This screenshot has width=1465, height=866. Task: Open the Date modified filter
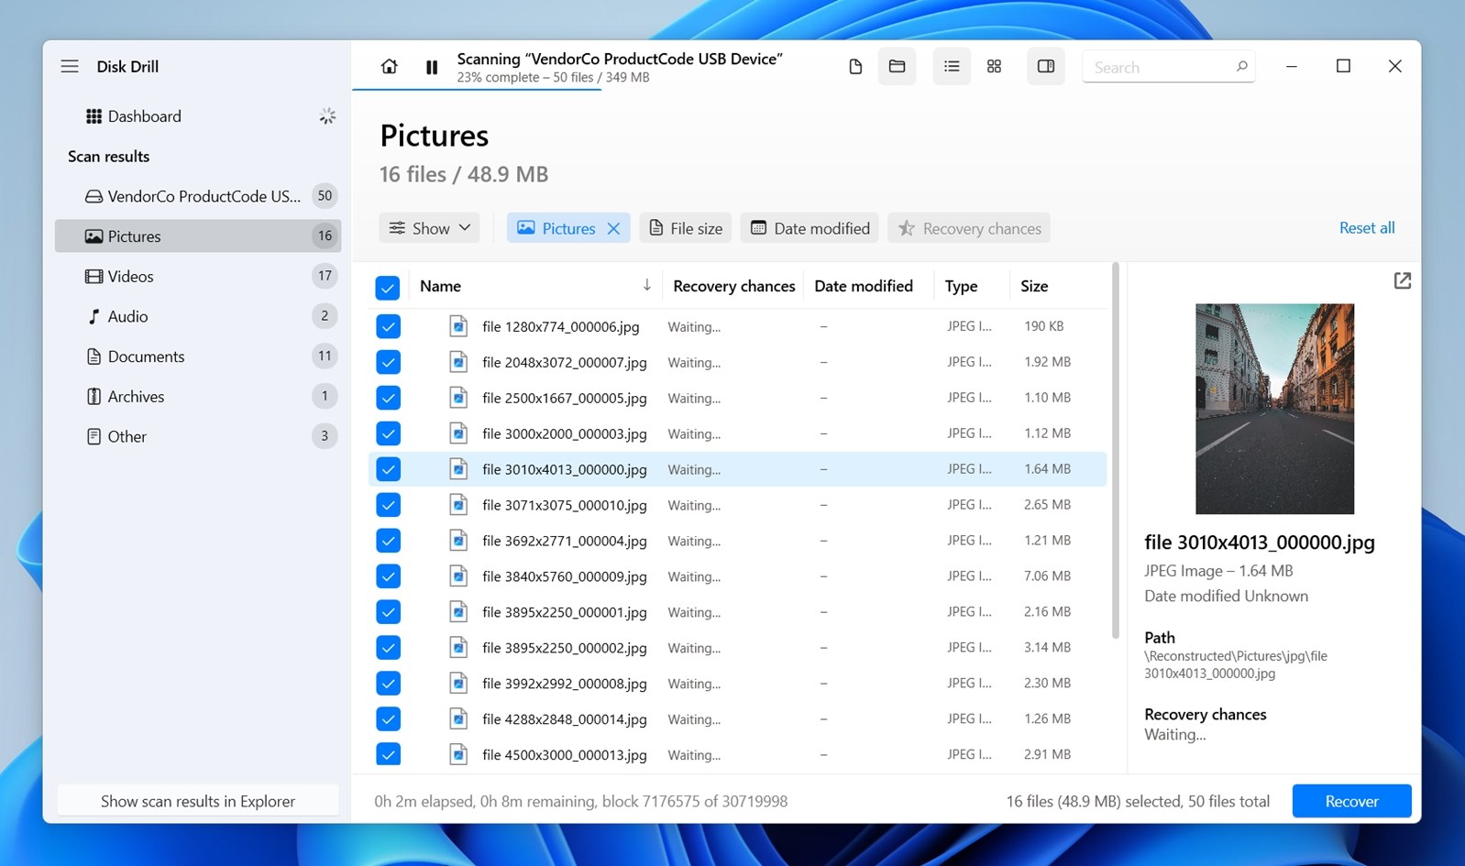click(810, 228)
